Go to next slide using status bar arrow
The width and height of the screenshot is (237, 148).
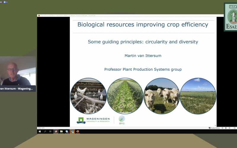(229, 128)
